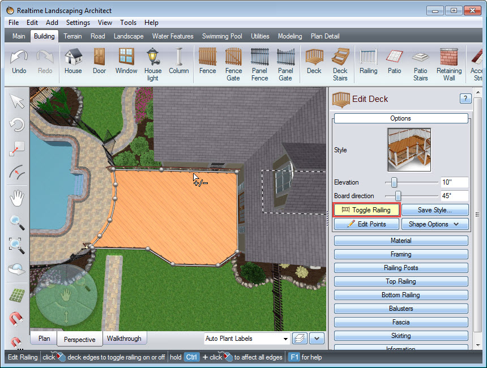Viewport: 487px width, 368px height.
Task: Click the zoom extents tool in sidebar
Action: coord(17,246)
